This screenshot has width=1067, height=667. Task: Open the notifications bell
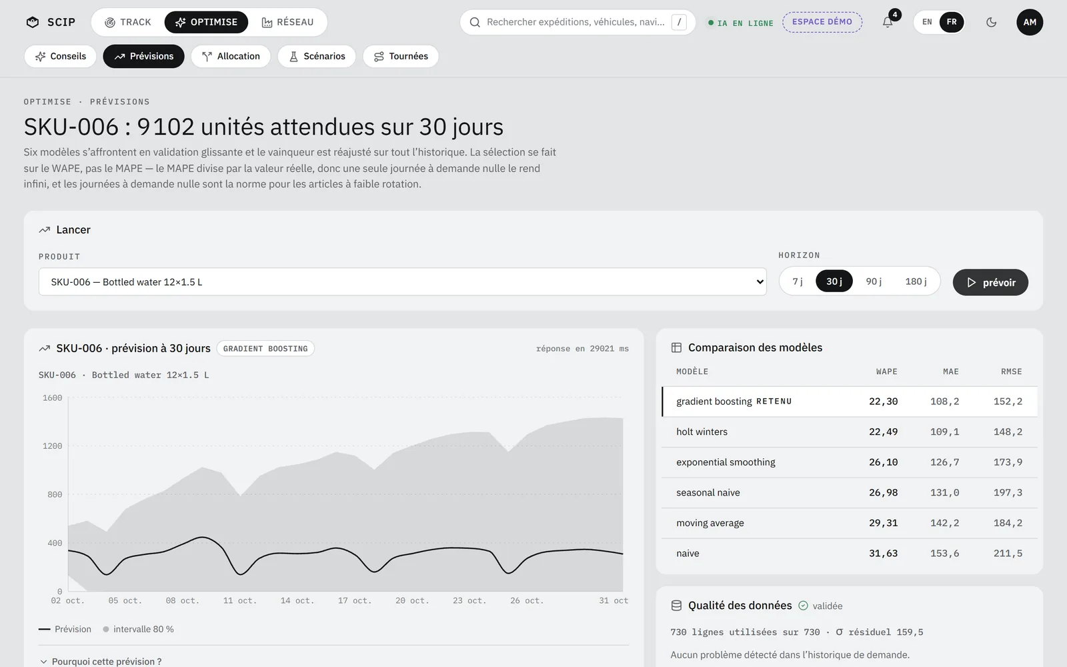pos(888,22)
